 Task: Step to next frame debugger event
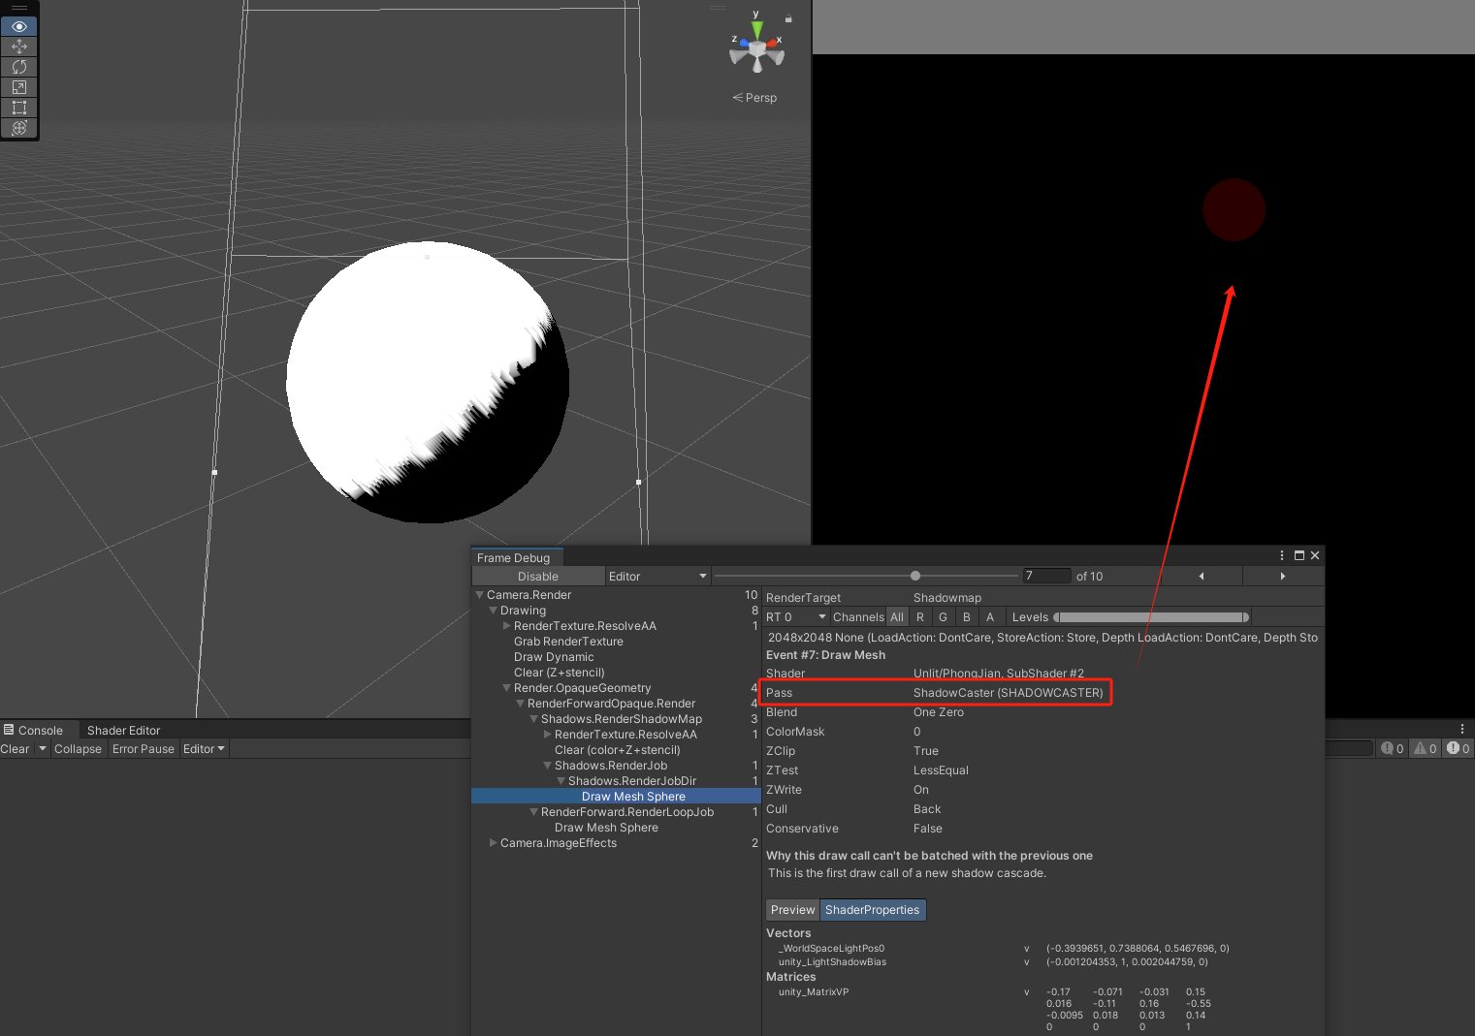1283,576
